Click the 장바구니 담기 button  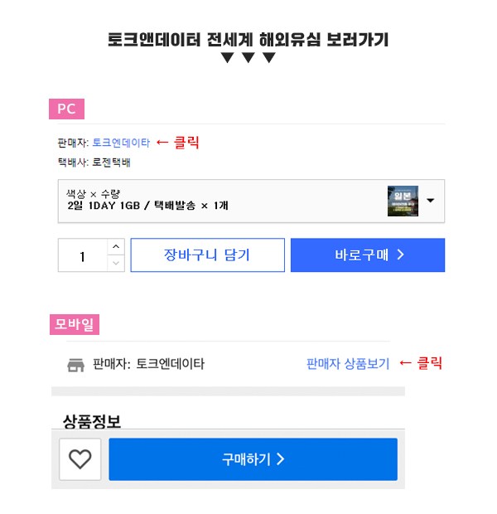click(x=207, y=255)
